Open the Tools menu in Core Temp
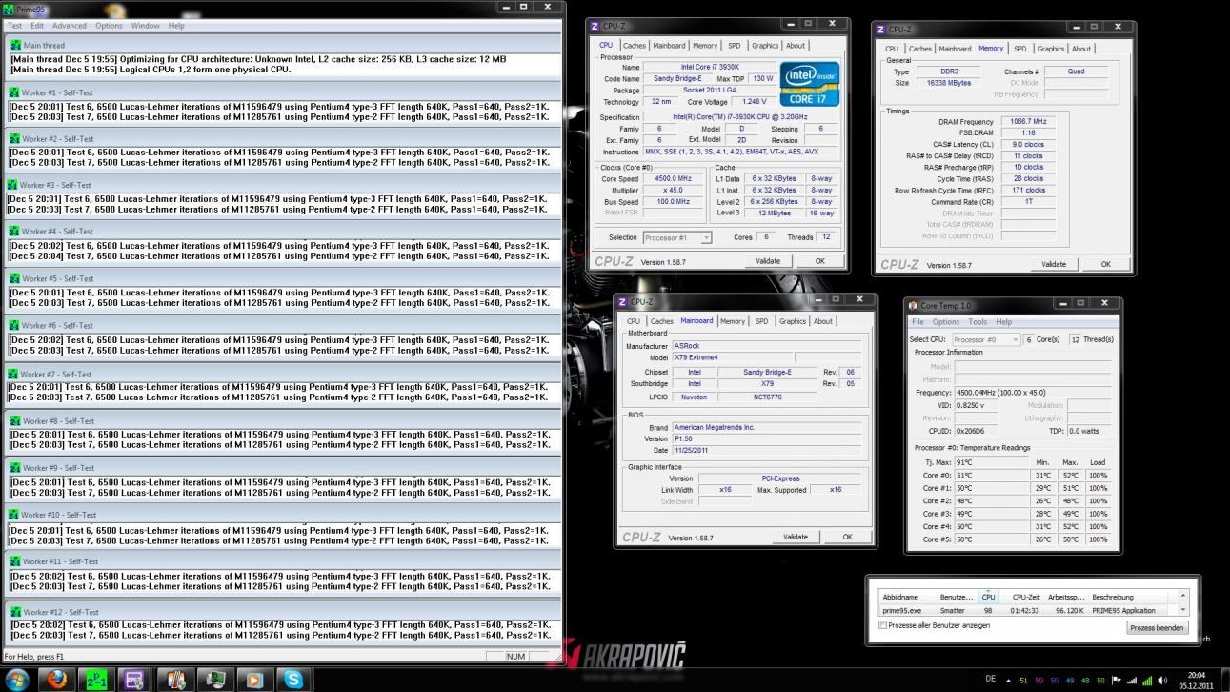 point(978,321)
